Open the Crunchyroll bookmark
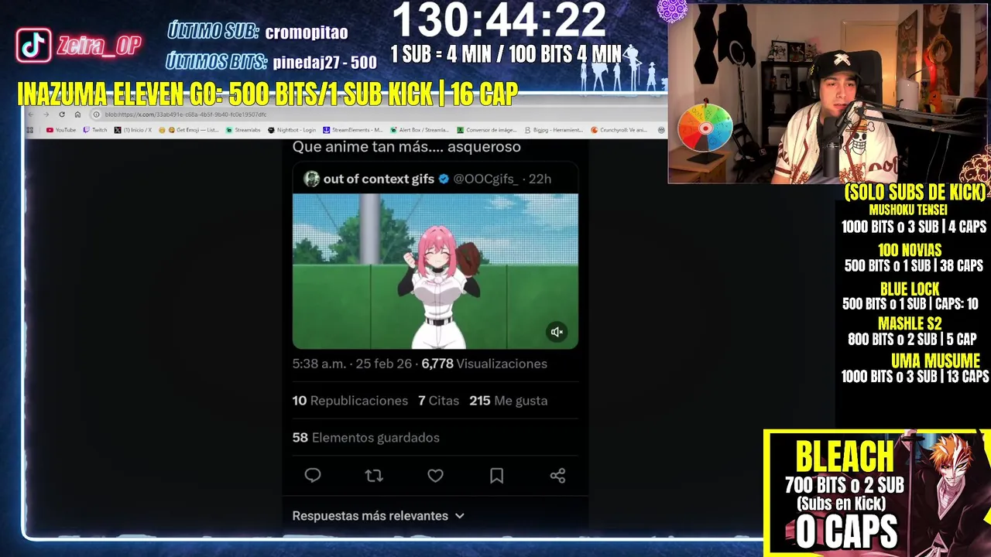The image size is (991, 557). click(619, 130)
